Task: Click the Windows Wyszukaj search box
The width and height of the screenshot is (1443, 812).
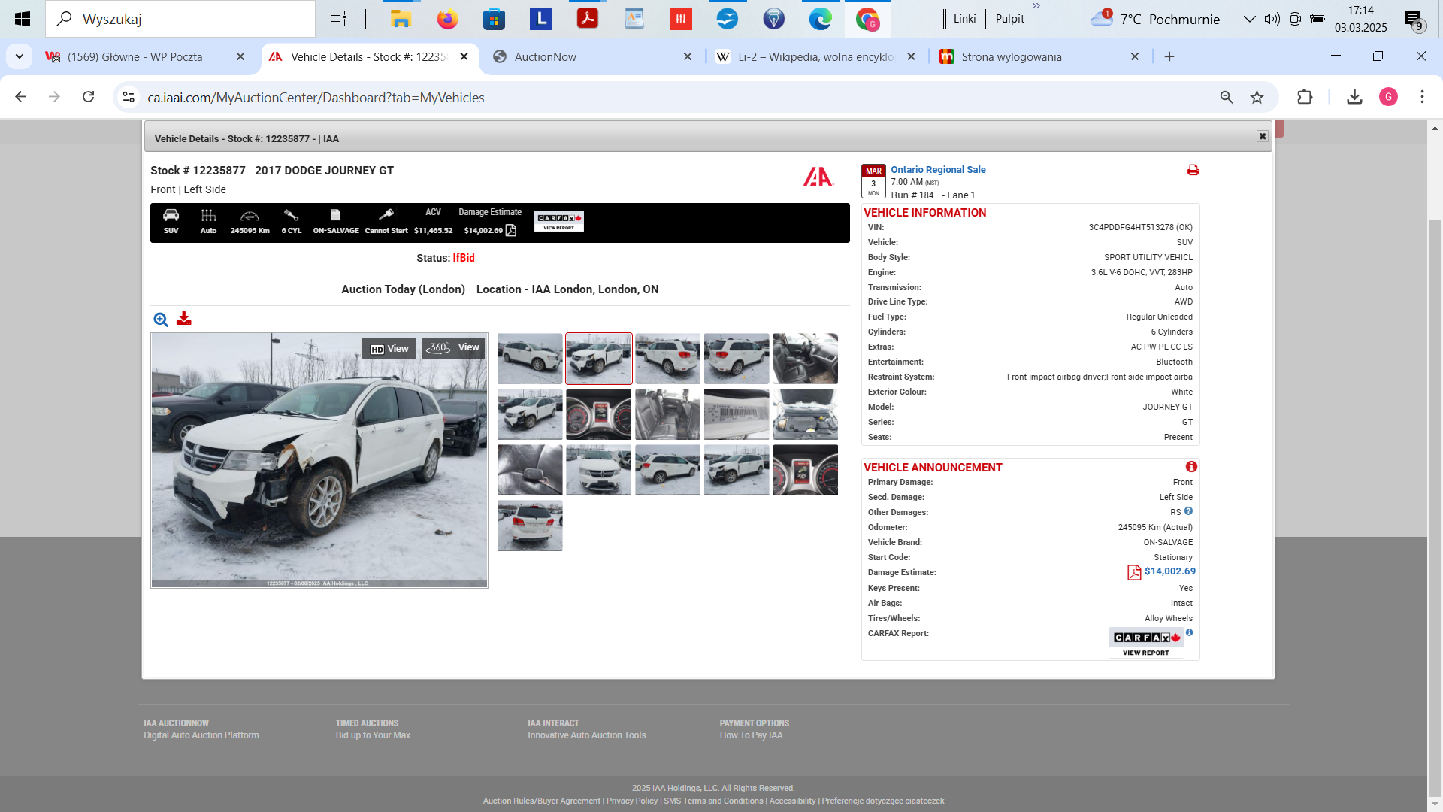Action: pos(180,19)
